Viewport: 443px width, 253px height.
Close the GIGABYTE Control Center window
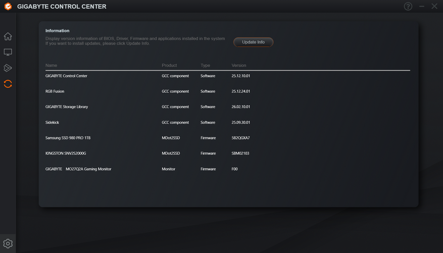[x=434, y=7]
